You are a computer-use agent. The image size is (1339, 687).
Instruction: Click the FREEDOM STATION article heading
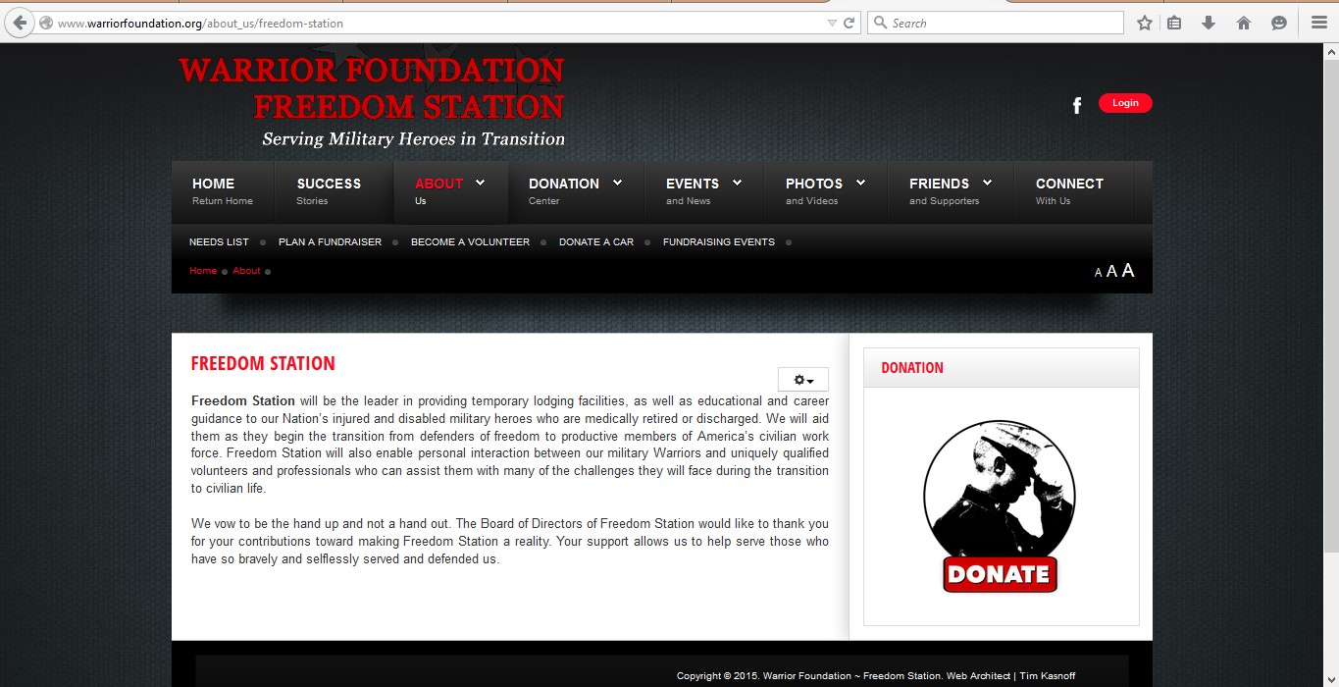click(263, 364)
